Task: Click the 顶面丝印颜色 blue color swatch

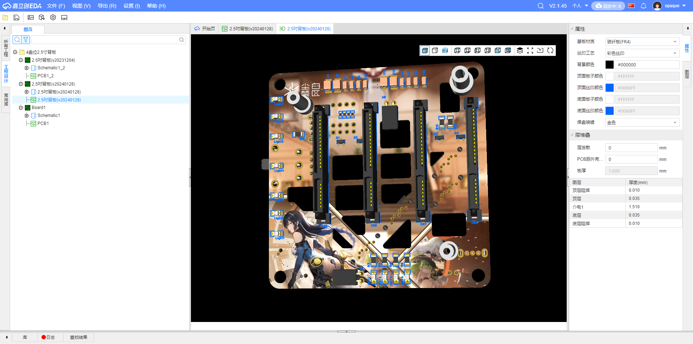Action: (610, 88)
